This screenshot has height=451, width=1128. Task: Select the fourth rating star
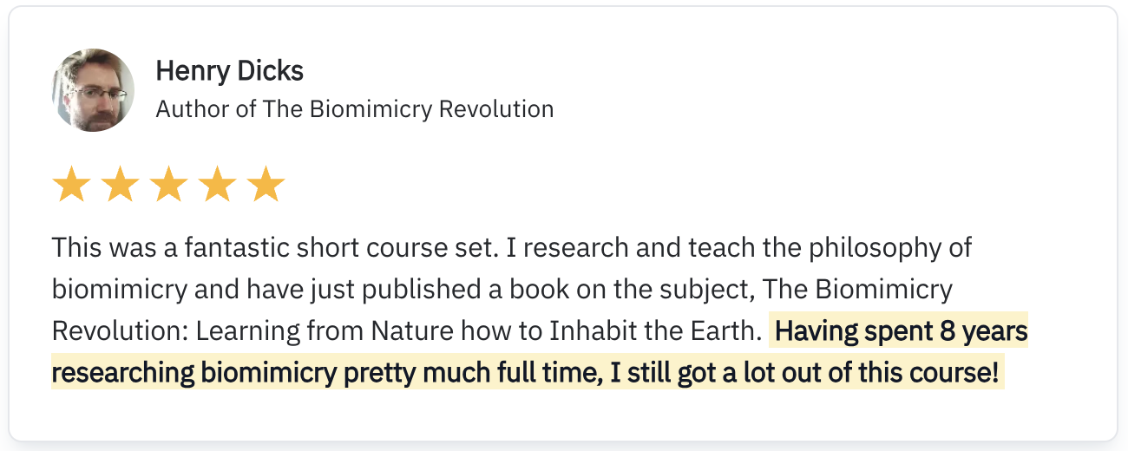tap(217, 186)
